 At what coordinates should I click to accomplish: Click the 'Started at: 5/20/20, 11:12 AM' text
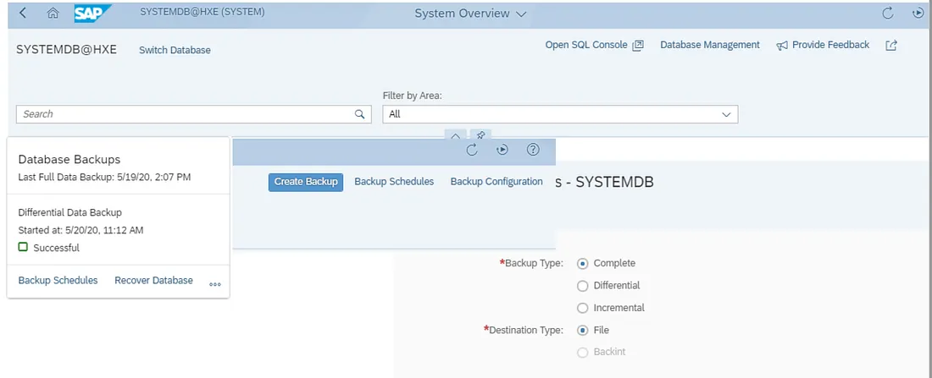(80, 230)
